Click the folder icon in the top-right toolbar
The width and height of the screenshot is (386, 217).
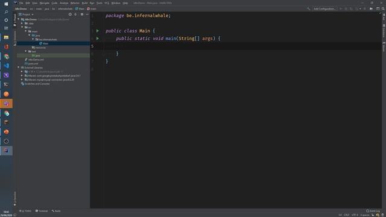[x=372, y=8]
